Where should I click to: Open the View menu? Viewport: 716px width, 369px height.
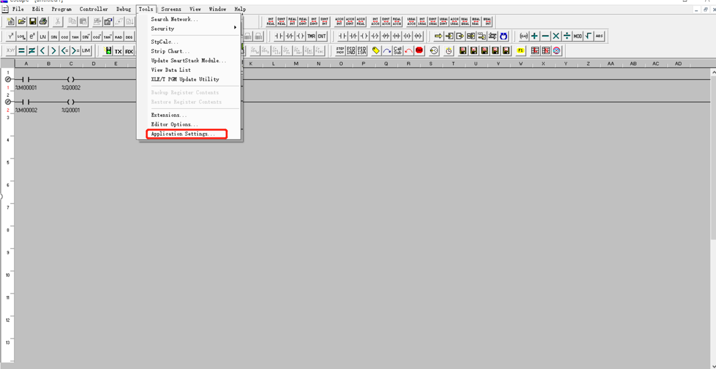point(195,9)
